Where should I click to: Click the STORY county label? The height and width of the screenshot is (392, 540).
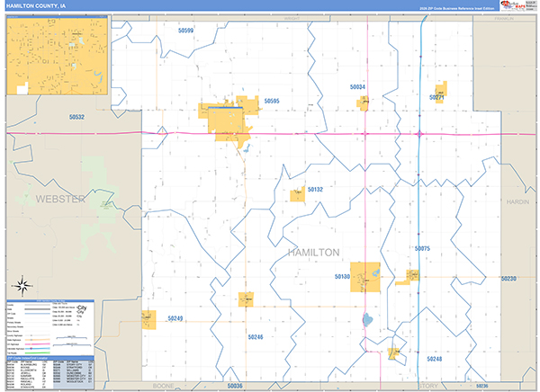coord(428,386)
